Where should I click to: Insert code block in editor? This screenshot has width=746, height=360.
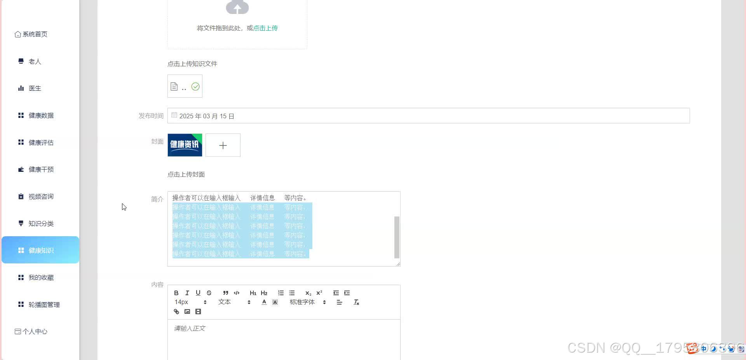(x=237, y=293)
